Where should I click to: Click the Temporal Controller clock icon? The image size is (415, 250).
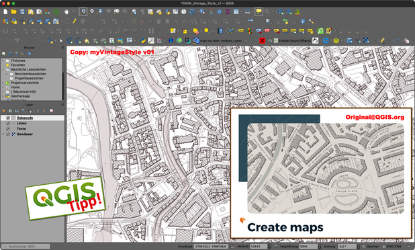pos(184,11)
